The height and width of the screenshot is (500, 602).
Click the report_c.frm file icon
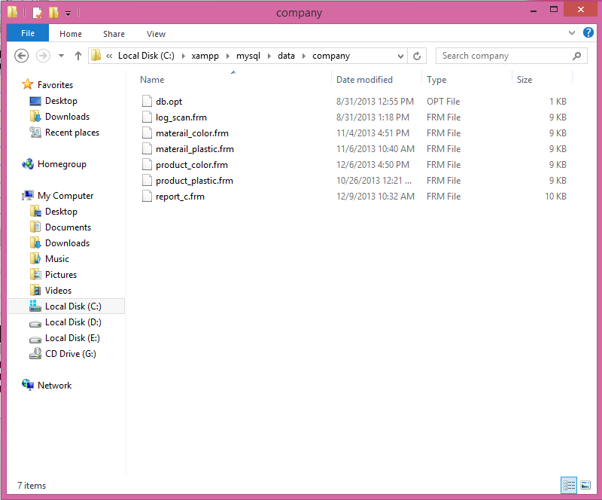pyautogui.click(x=147, y=196)
